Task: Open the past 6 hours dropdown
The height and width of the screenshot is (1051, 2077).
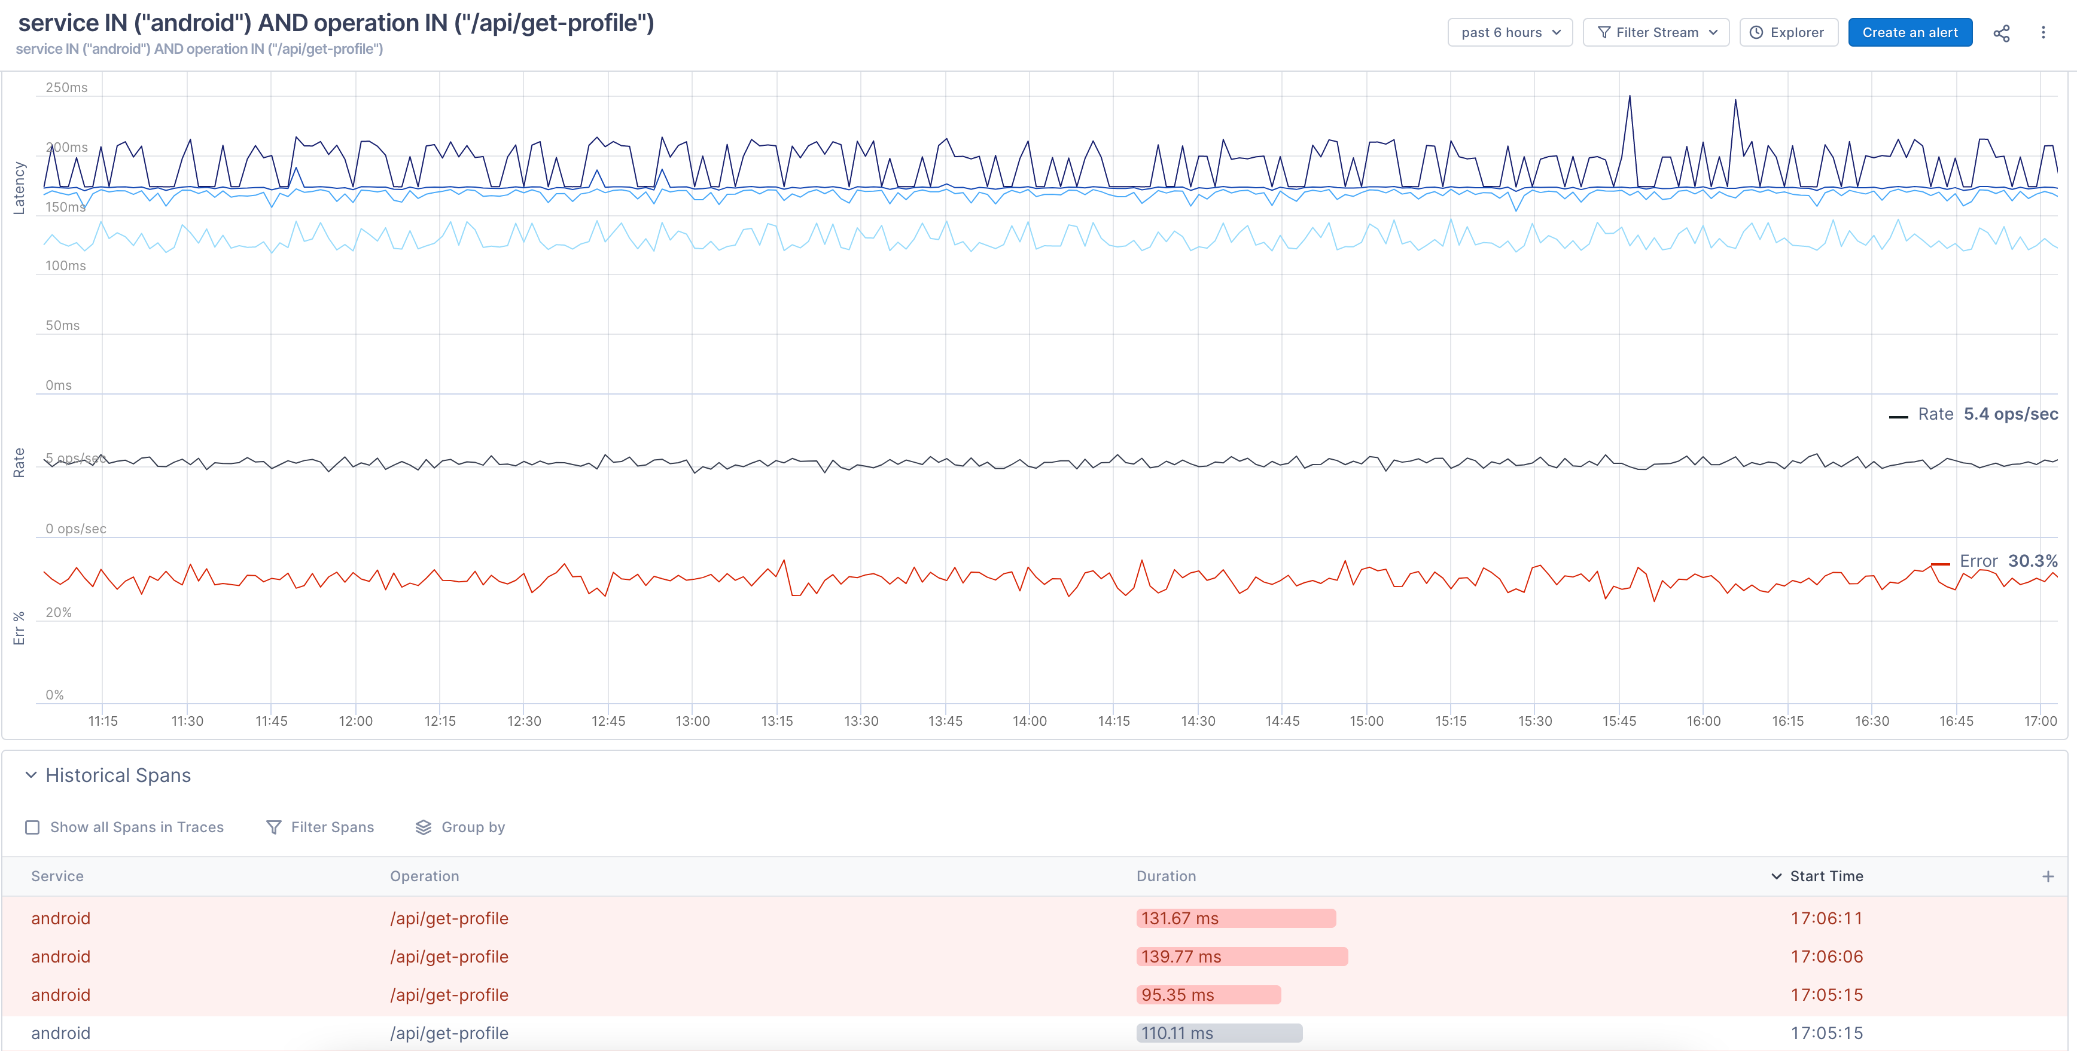Action: pos(1509,33)
